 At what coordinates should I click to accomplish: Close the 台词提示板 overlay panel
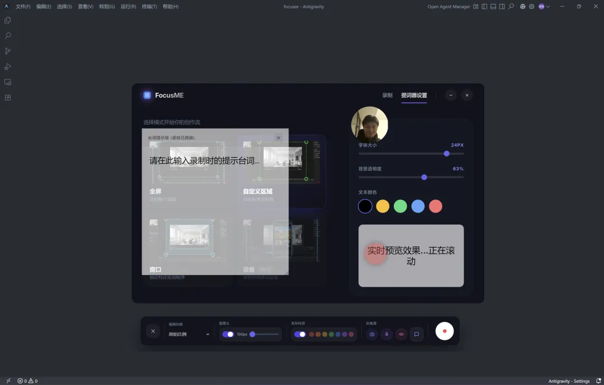point(279,137)
